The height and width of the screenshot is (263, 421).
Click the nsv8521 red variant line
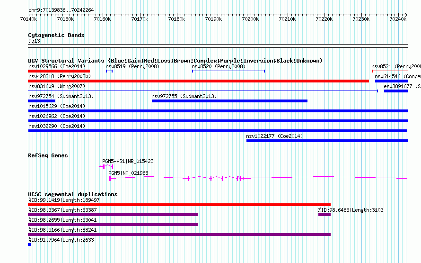click(x=390, y=71)
